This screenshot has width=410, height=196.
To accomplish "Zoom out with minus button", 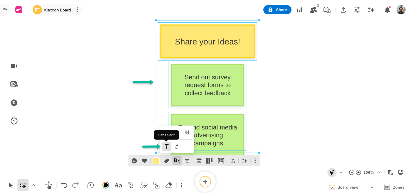I will [x=352, y=172].
